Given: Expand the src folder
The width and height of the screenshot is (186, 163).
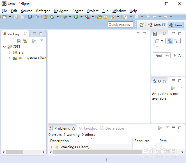Looking at the screenshot, I should click(x=10, y=52).
